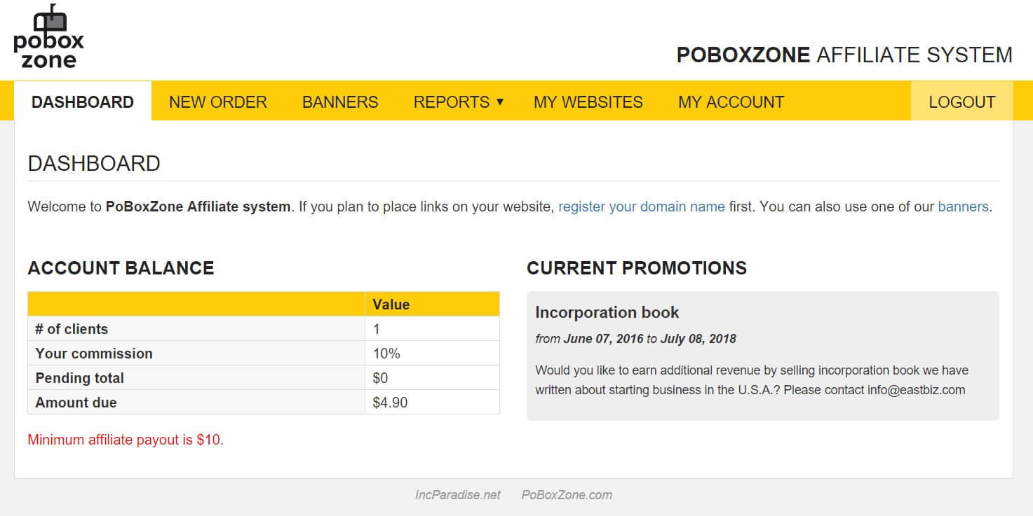Follow 'register your domain name' link
This screenshot has height=516, width=1033.
pyautogui.click(x=642, y=207)
